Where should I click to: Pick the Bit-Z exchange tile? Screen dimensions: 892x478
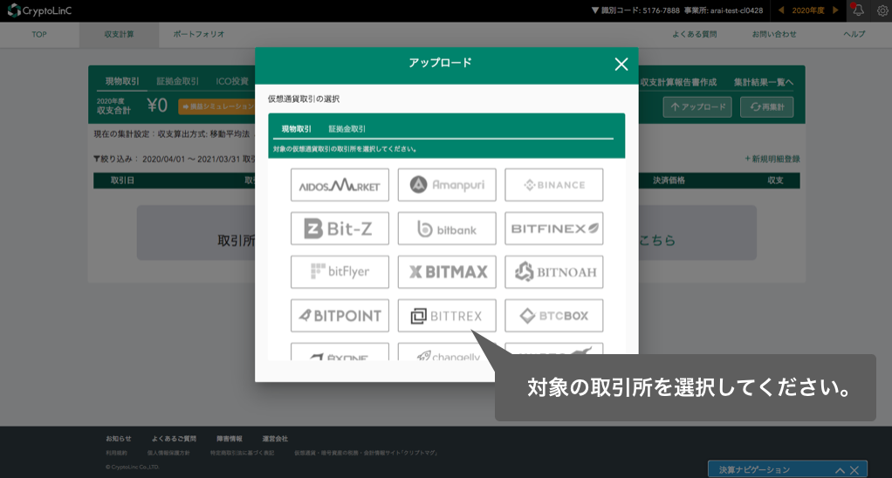340,229
